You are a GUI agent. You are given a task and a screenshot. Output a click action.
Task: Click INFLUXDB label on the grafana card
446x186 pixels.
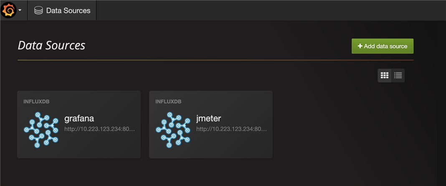37,102
